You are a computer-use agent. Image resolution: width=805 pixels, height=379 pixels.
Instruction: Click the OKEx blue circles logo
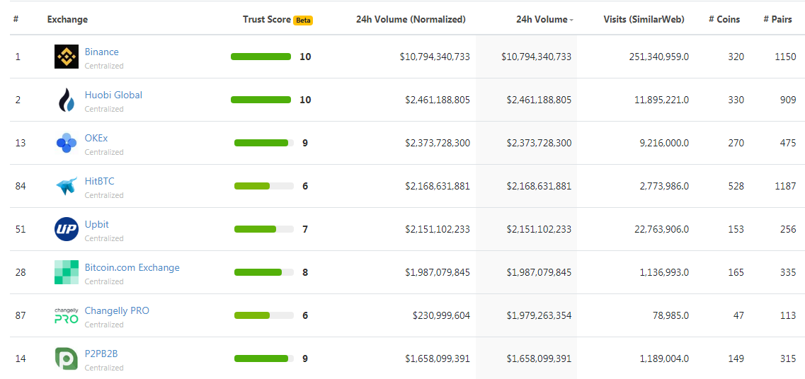[x=67, y=143]
